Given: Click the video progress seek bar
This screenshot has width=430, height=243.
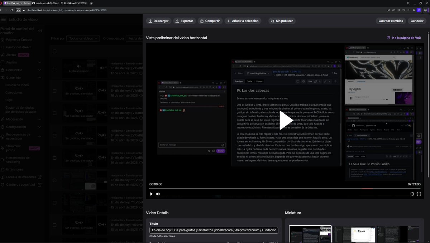Looking at the screenshot, I should click(285, 188).
